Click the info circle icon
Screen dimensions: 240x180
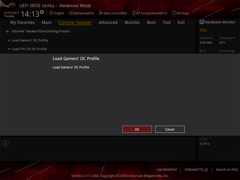(x=6, y=143)
